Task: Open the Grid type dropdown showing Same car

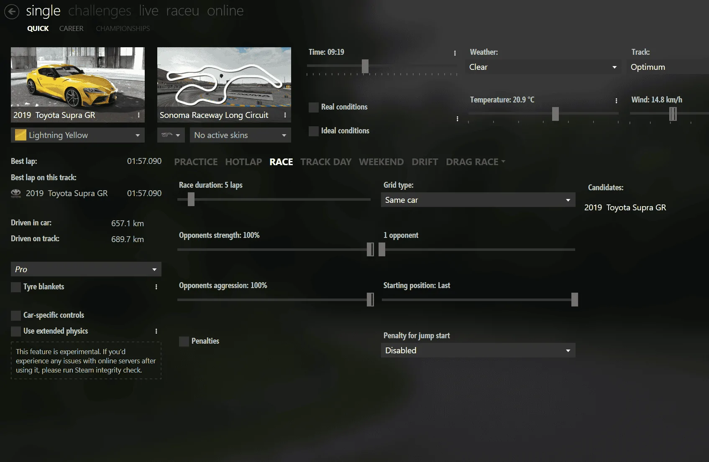Action: (478, 200)
